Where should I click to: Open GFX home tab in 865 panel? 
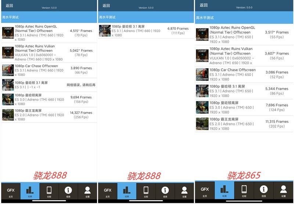coord(205,190)
